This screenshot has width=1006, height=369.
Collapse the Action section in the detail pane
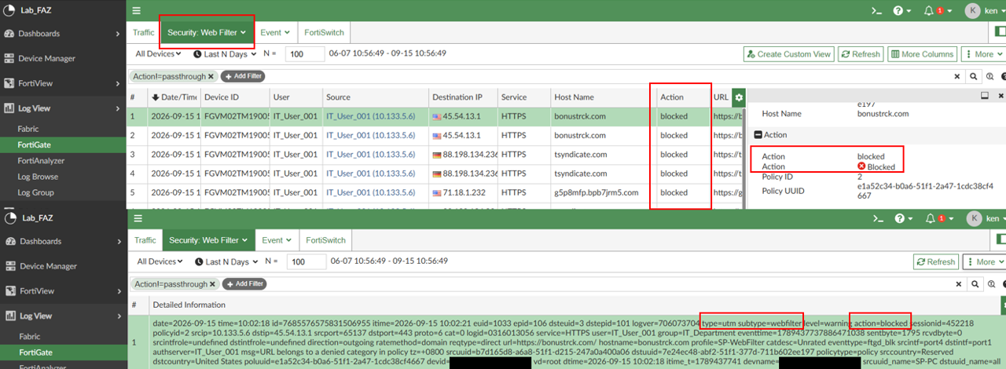click(x=758, y=135)
